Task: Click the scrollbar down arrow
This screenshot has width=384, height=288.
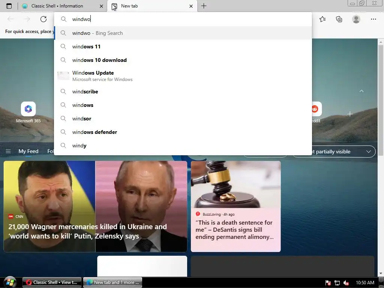Action: pyautogui.click(x=381, y=273)
